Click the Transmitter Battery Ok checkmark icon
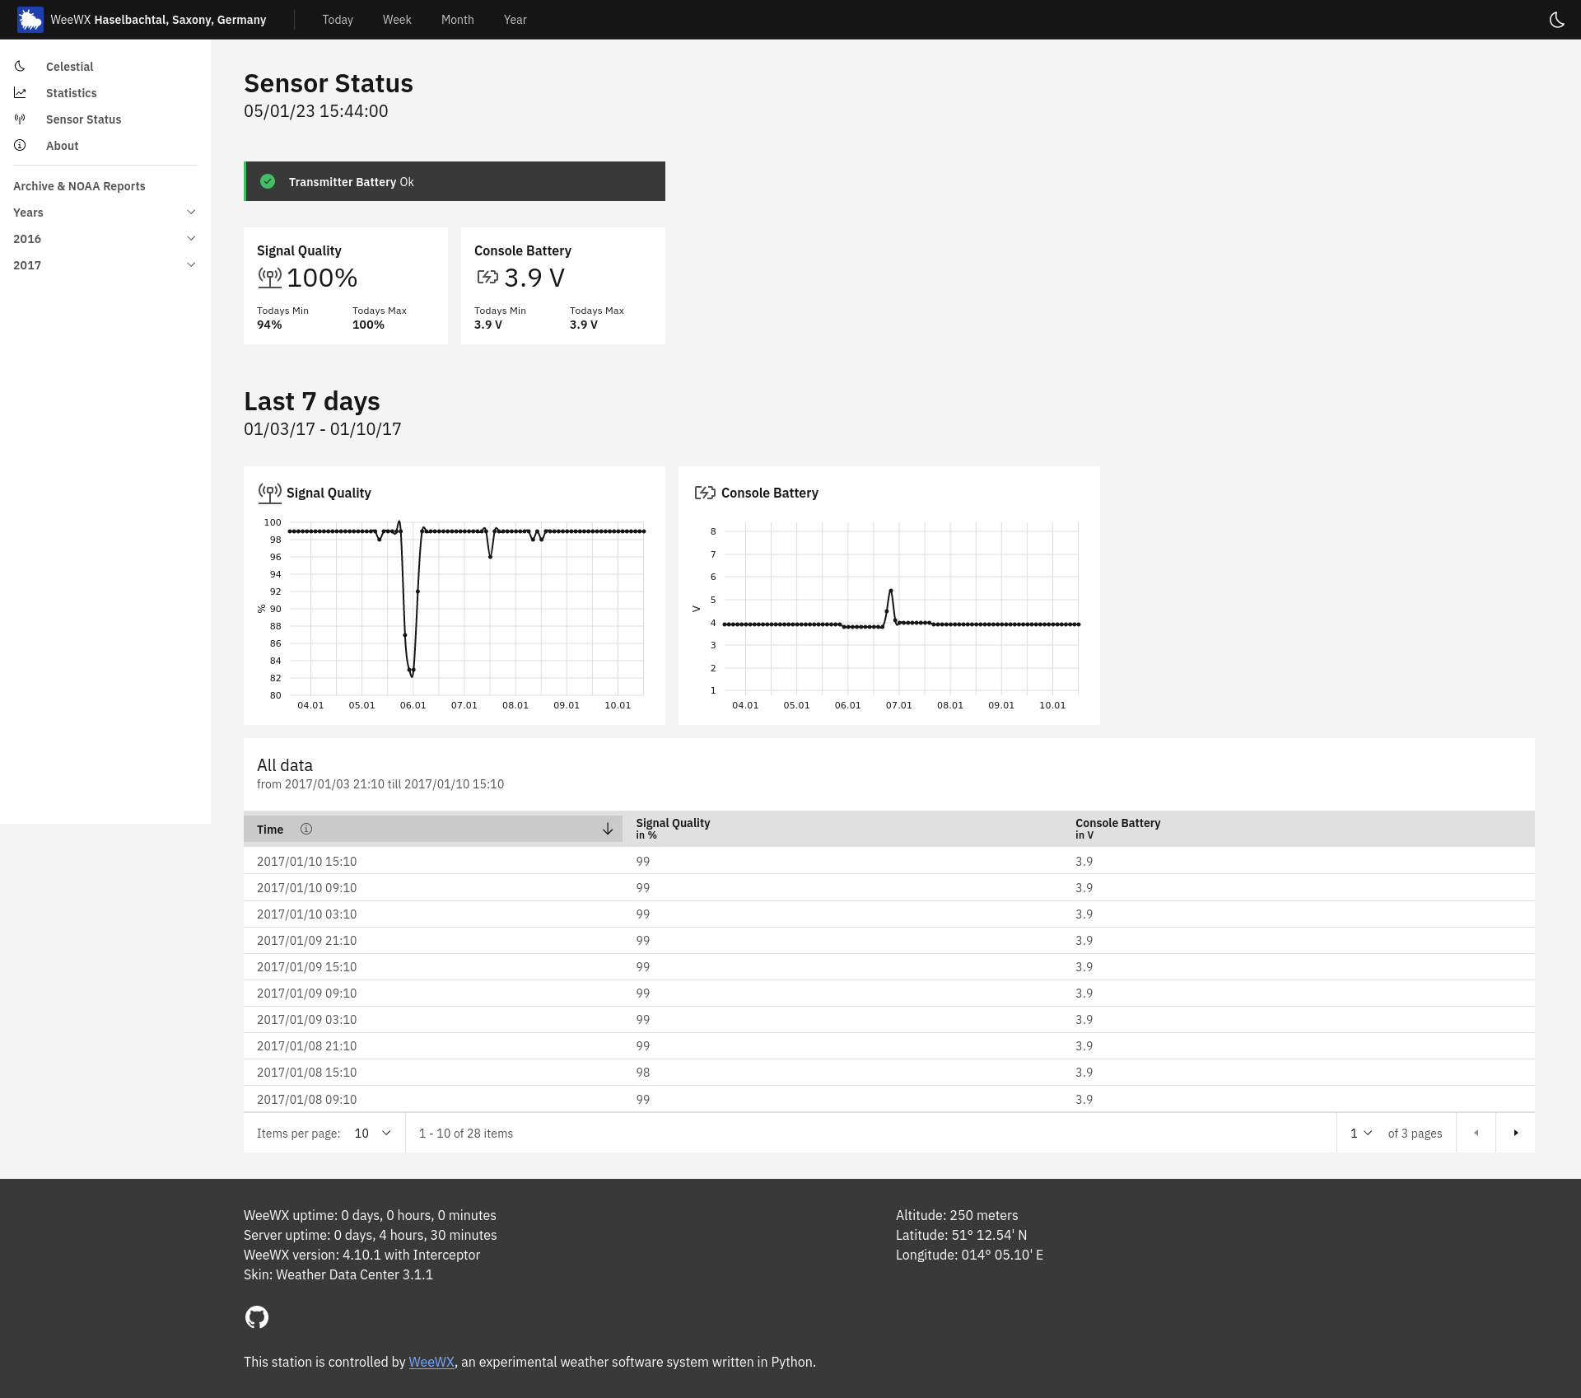The width and height of the screenshot is (1581, 1398). point(268,181)
